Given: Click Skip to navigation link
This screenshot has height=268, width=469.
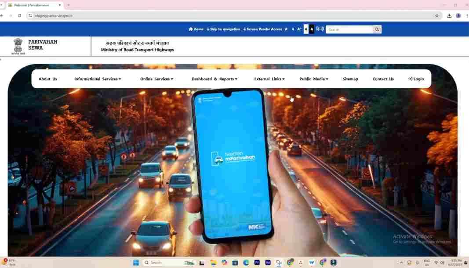Looking at the screenshot, I should [x=223, y=29].
